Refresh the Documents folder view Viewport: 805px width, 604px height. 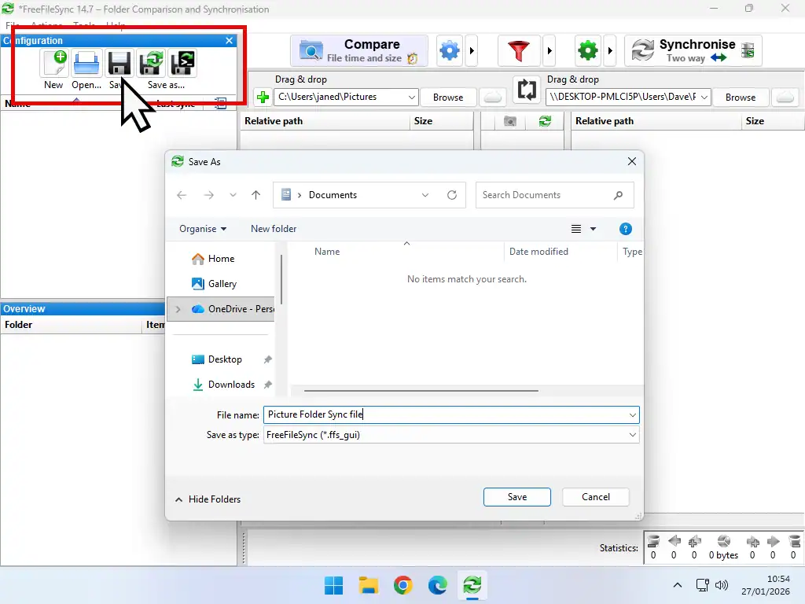[452, 195]
